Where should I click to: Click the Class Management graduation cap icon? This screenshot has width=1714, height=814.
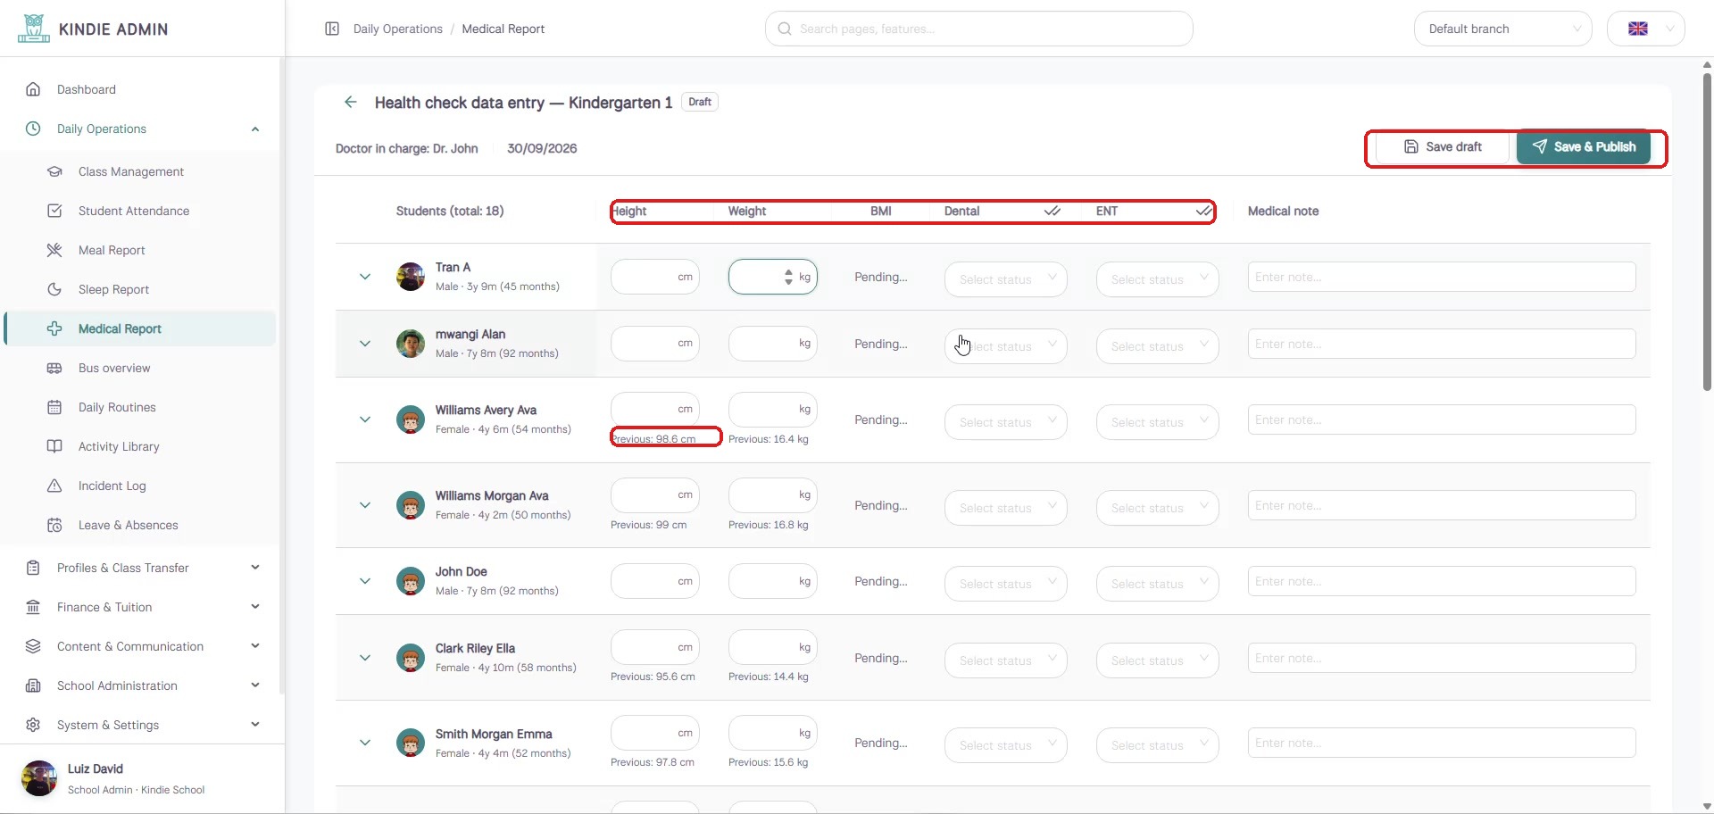pyautogui.click(x=54, y=171)
